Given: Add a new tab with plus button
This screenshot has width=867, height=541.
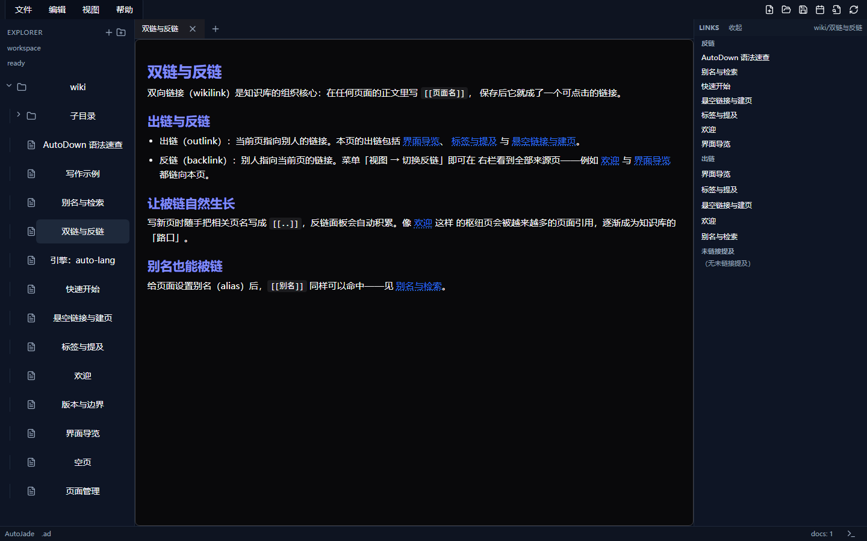Looking at the screenshot, I should pyautogui.click(x=216, y=29).
